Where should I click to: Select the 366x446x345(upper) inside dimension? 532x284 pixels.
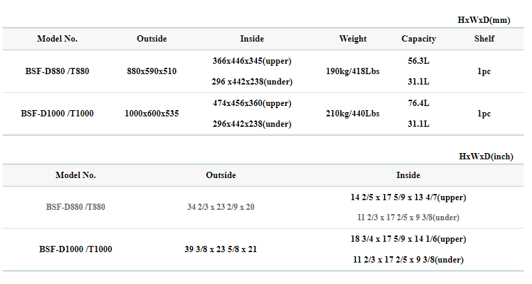(x=251, y=61)
